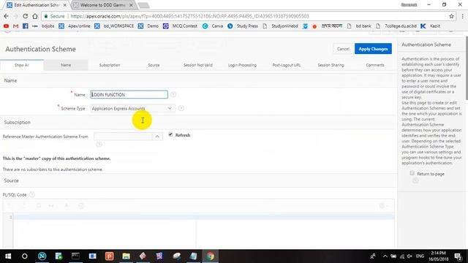The image size is (468, 263).
Task: Click the muted volume tray icon
Action: (x=409, y=256)
